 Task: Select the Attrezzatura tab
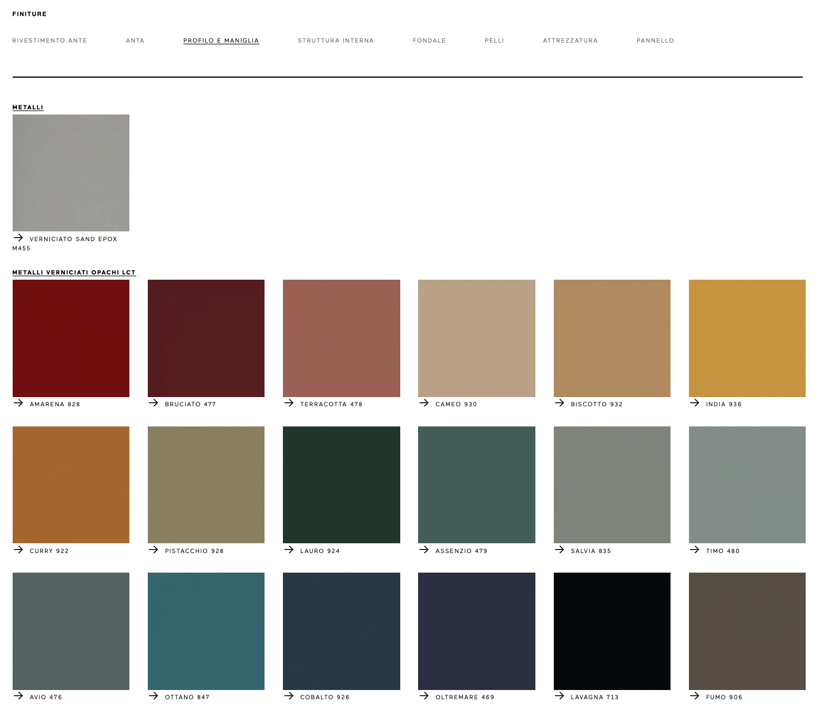(x=570, y=41)
